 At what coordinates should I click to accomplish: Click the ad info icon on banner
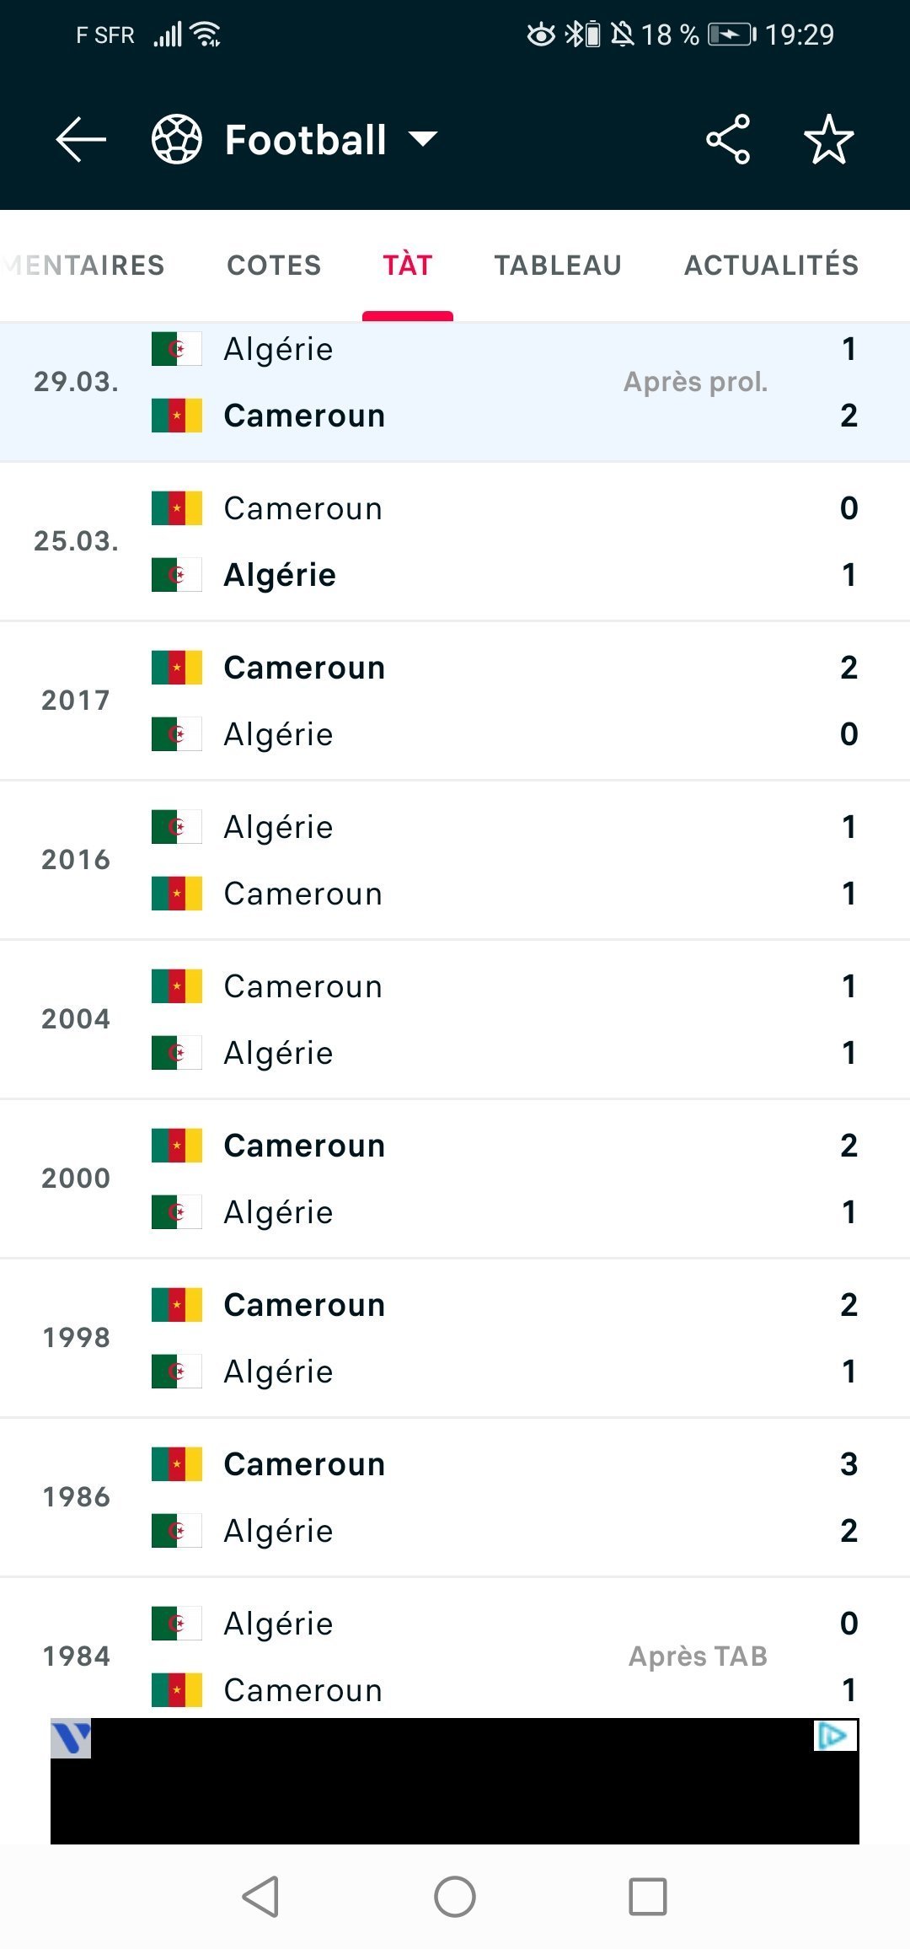(836, 1736)
